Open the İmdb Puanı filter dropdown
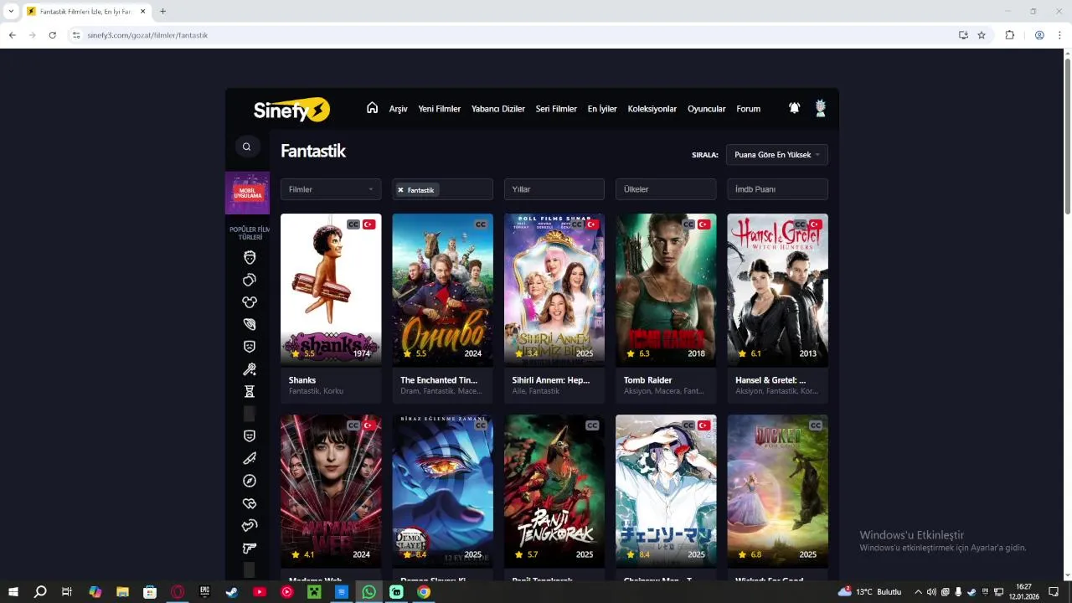 [777, 189]
